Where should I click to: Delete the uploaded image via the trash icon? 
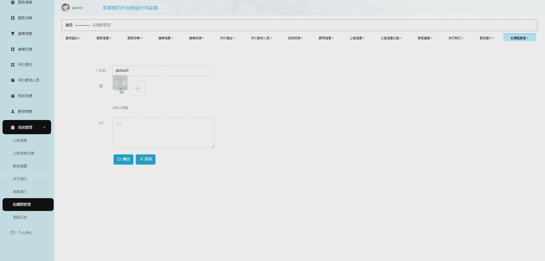tap(125, 83)
